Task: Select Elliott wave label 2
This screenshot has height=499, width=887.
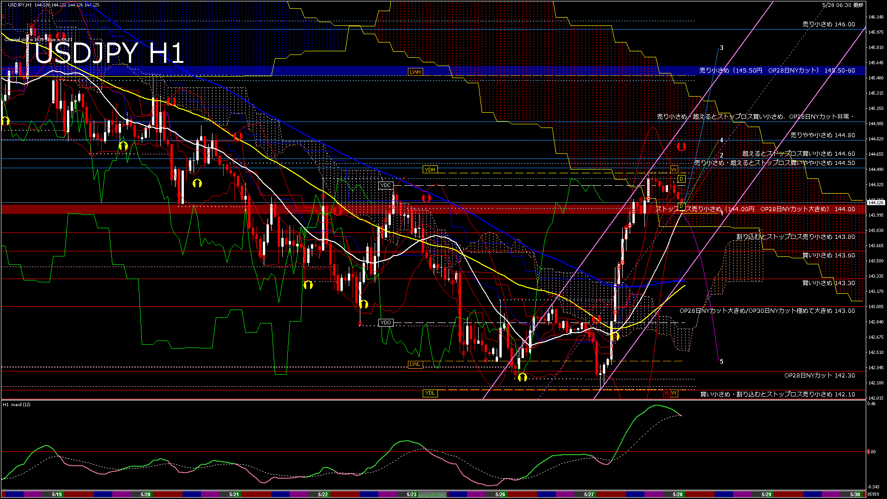Action: click(722, 156)
